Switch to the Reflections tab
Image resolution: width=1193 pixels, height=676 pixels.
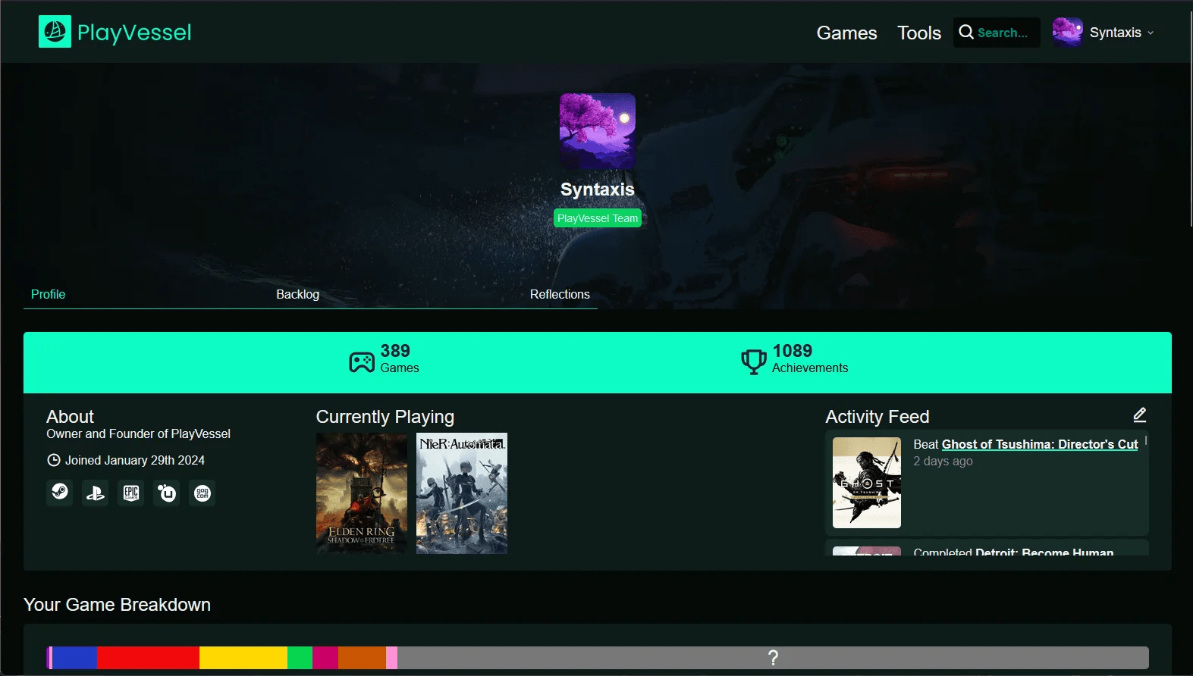click(560, 294)
